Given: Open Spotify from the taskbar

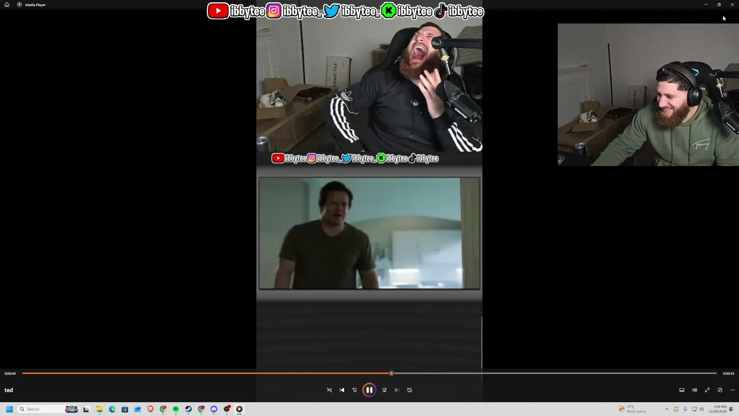Looking at the screenshot, I should point(176,409).
